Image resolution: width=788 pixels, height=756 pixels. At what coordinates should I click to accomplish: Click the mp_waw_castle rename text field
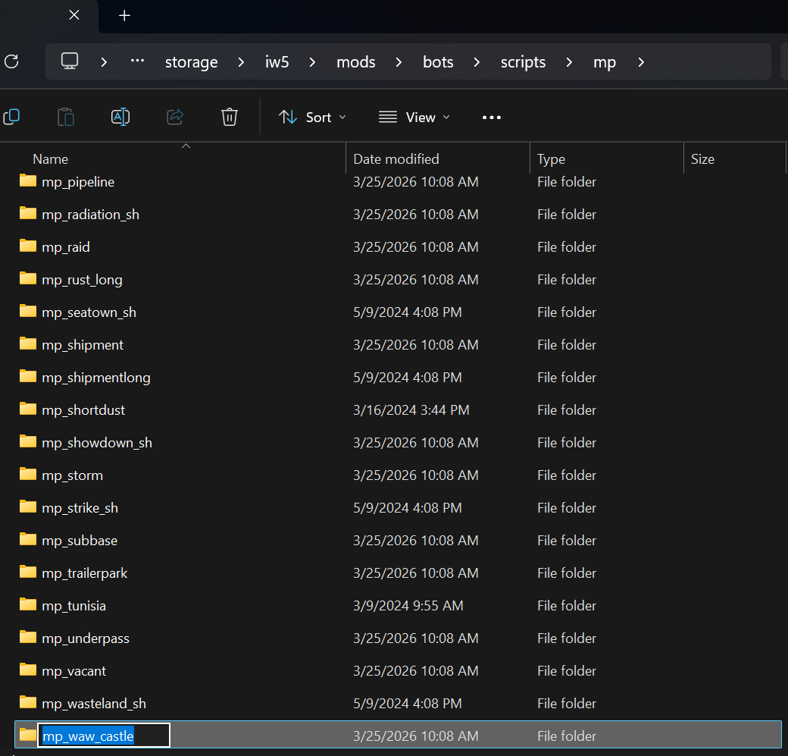point(104,736)
